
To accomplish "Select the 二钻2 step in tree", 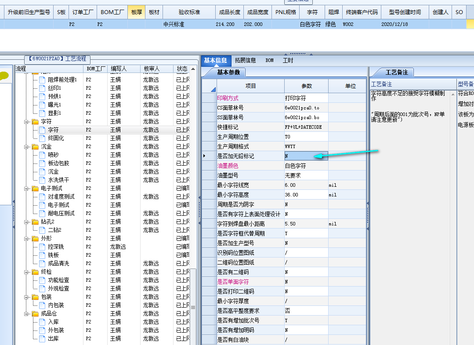I will point(54,230).
